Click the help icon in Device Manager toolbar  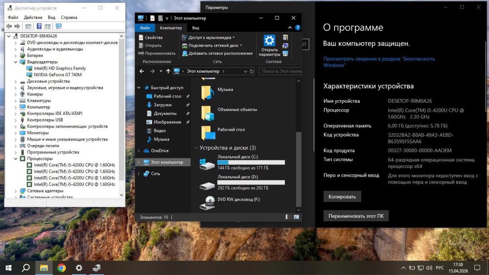[39, 26]
